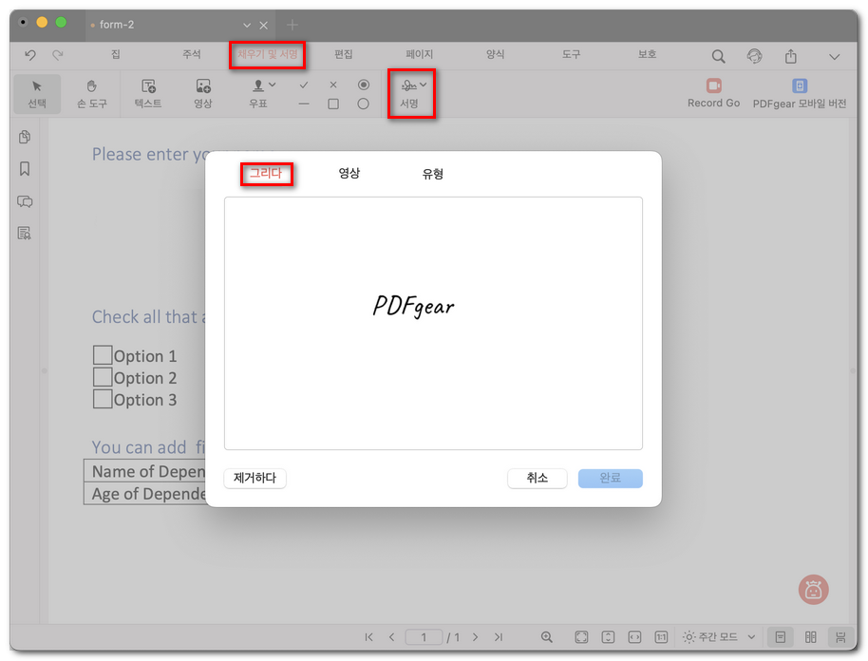Go to the first page
868x661 pixels.
coord(368,637)
